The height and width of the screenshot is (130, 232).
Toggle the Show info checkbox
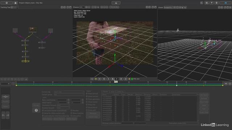tap(87, 105)
